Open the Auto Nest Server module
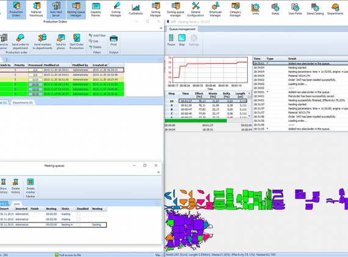The width and height of the screenshot is (348, 257). pos(56,10)
